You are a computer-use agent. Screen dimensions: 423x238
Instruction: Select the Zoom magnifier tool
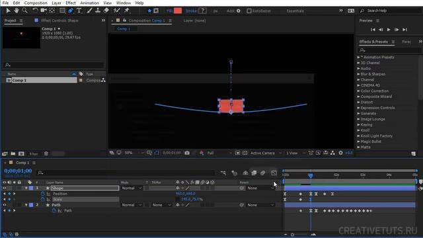tap(25, 11)
